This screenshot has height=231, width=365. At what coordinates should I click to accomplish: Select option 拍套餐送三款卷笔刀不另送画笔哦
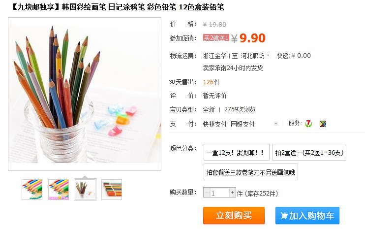(251, 172)
